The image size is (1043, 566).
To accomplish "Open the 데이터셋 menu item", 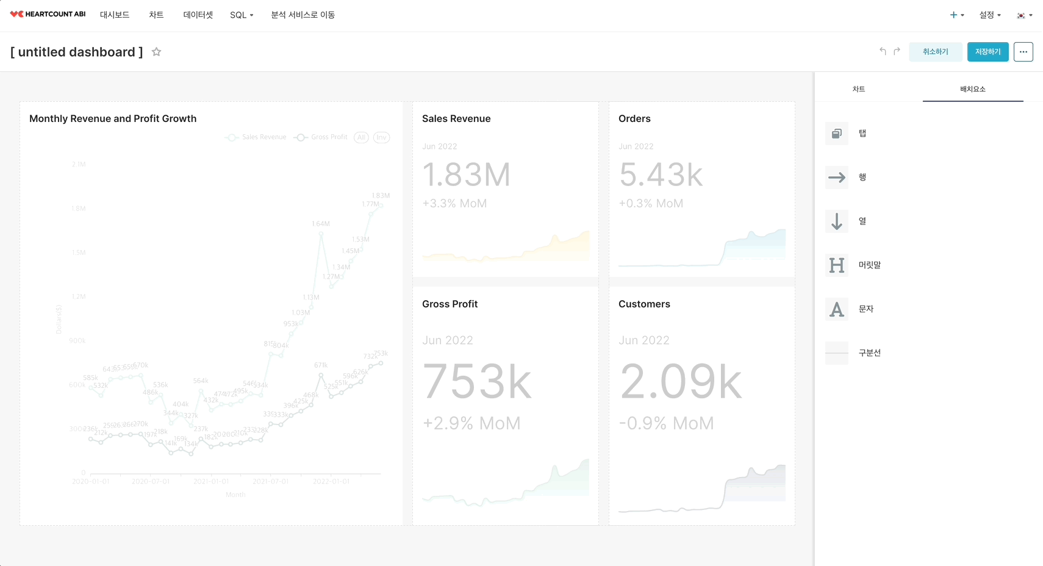I will 198,15.
